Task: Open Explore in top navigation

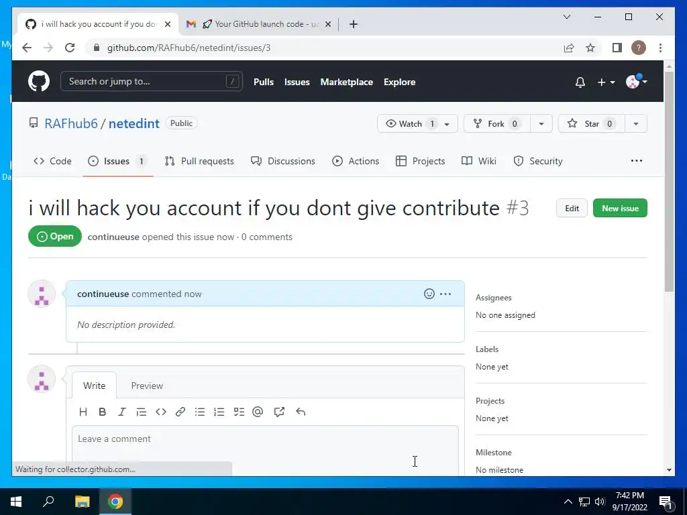Action: [x=400, y=82]
